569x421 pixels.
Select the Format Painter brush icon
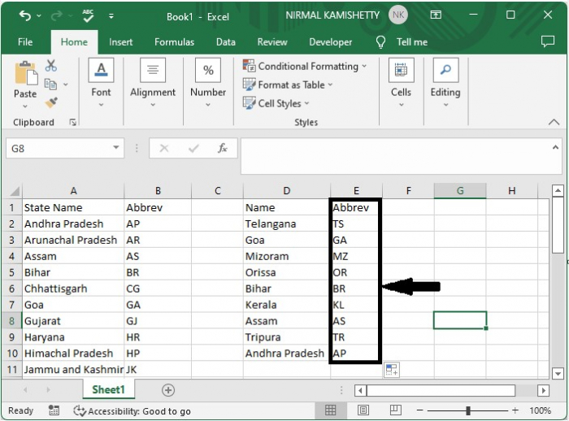point(51,102)
